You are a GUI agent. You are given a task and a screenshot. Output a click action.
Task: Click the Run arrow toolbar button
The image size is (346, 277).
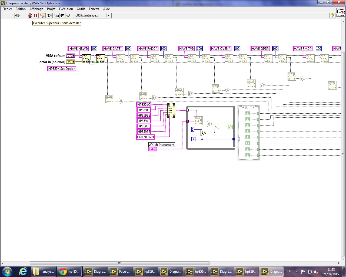coord(17,16)
